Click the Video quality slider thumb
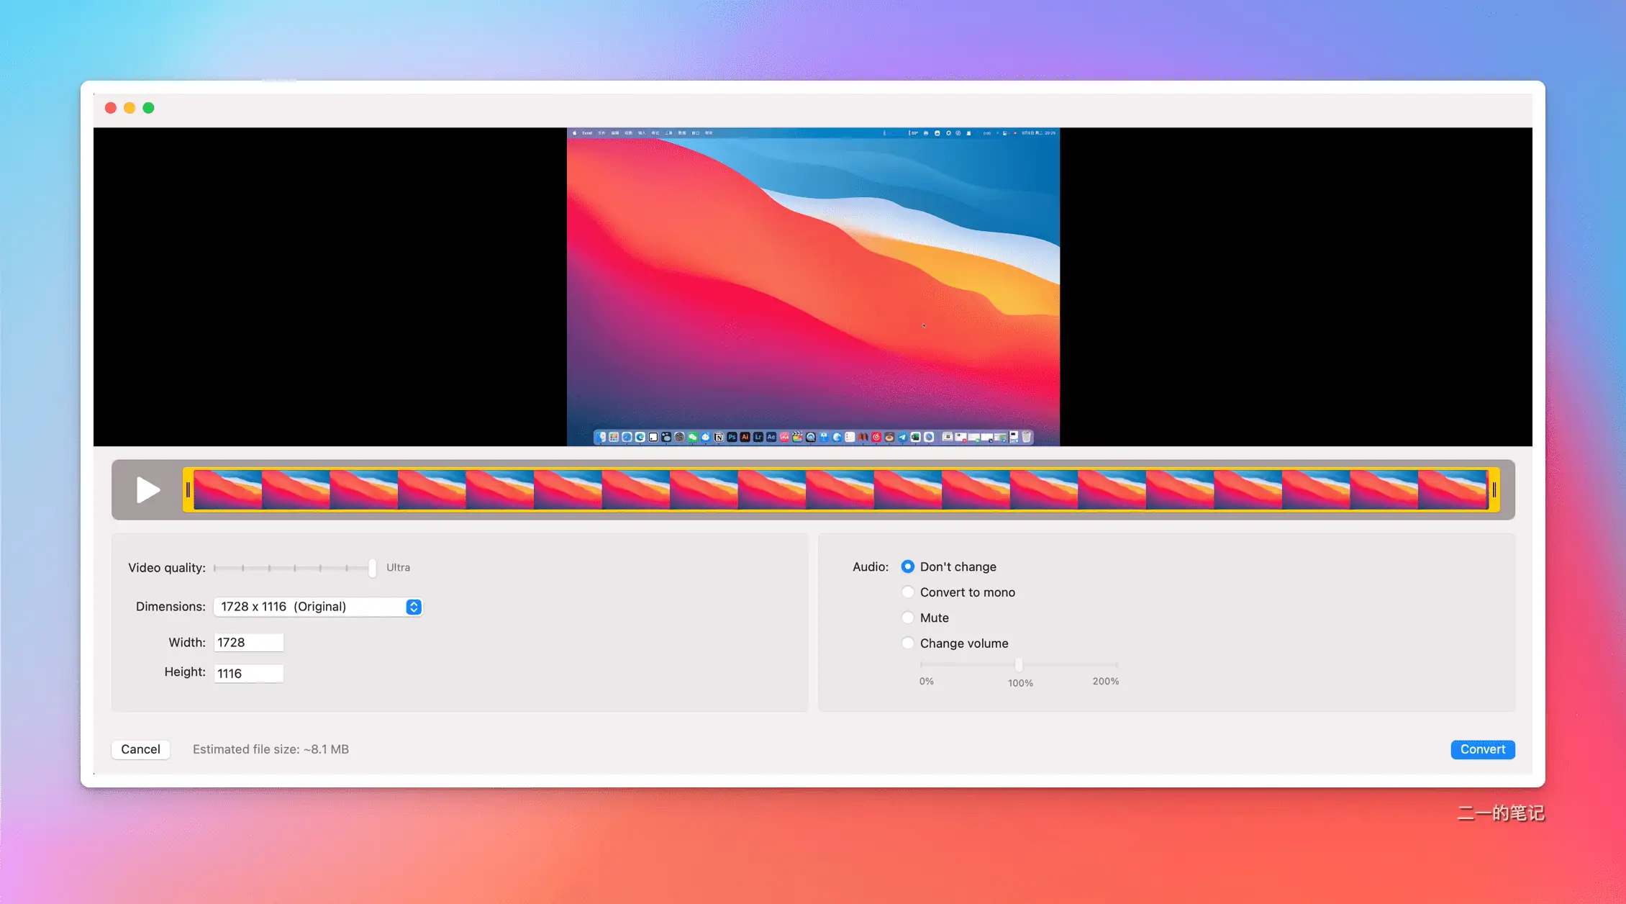Image resolution: width=1626 pixels, height=904 pixels. pos(372,568)
